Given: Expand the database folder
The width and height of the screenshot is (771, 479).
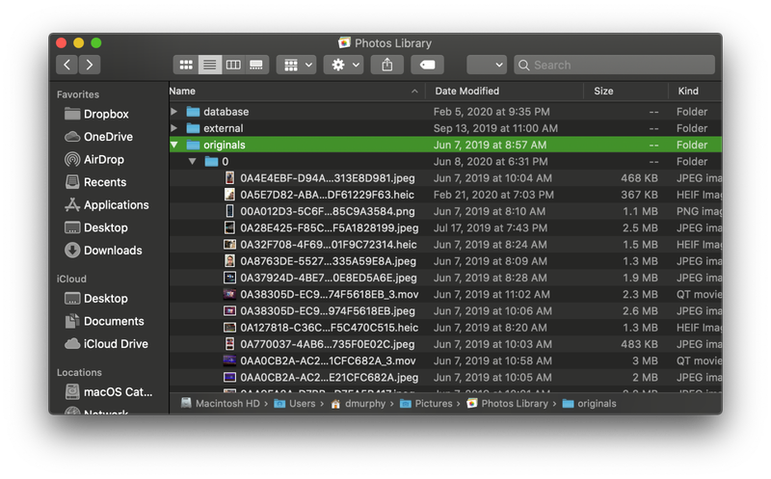Looking at the screenshot, I should coord(174,112).
